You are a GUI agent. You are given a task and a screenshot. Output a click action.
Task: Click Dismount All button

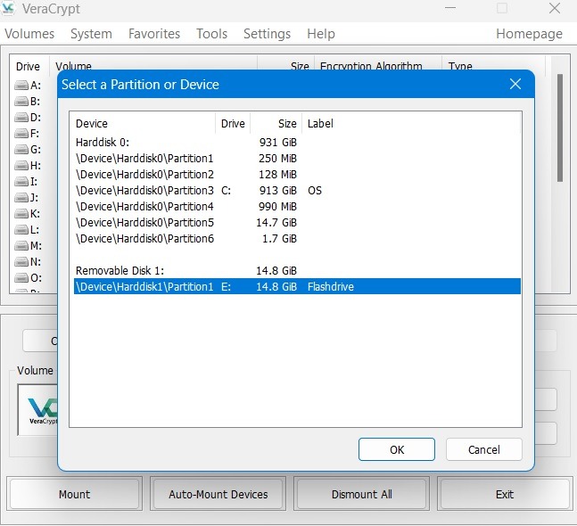(x=361, y=494)
